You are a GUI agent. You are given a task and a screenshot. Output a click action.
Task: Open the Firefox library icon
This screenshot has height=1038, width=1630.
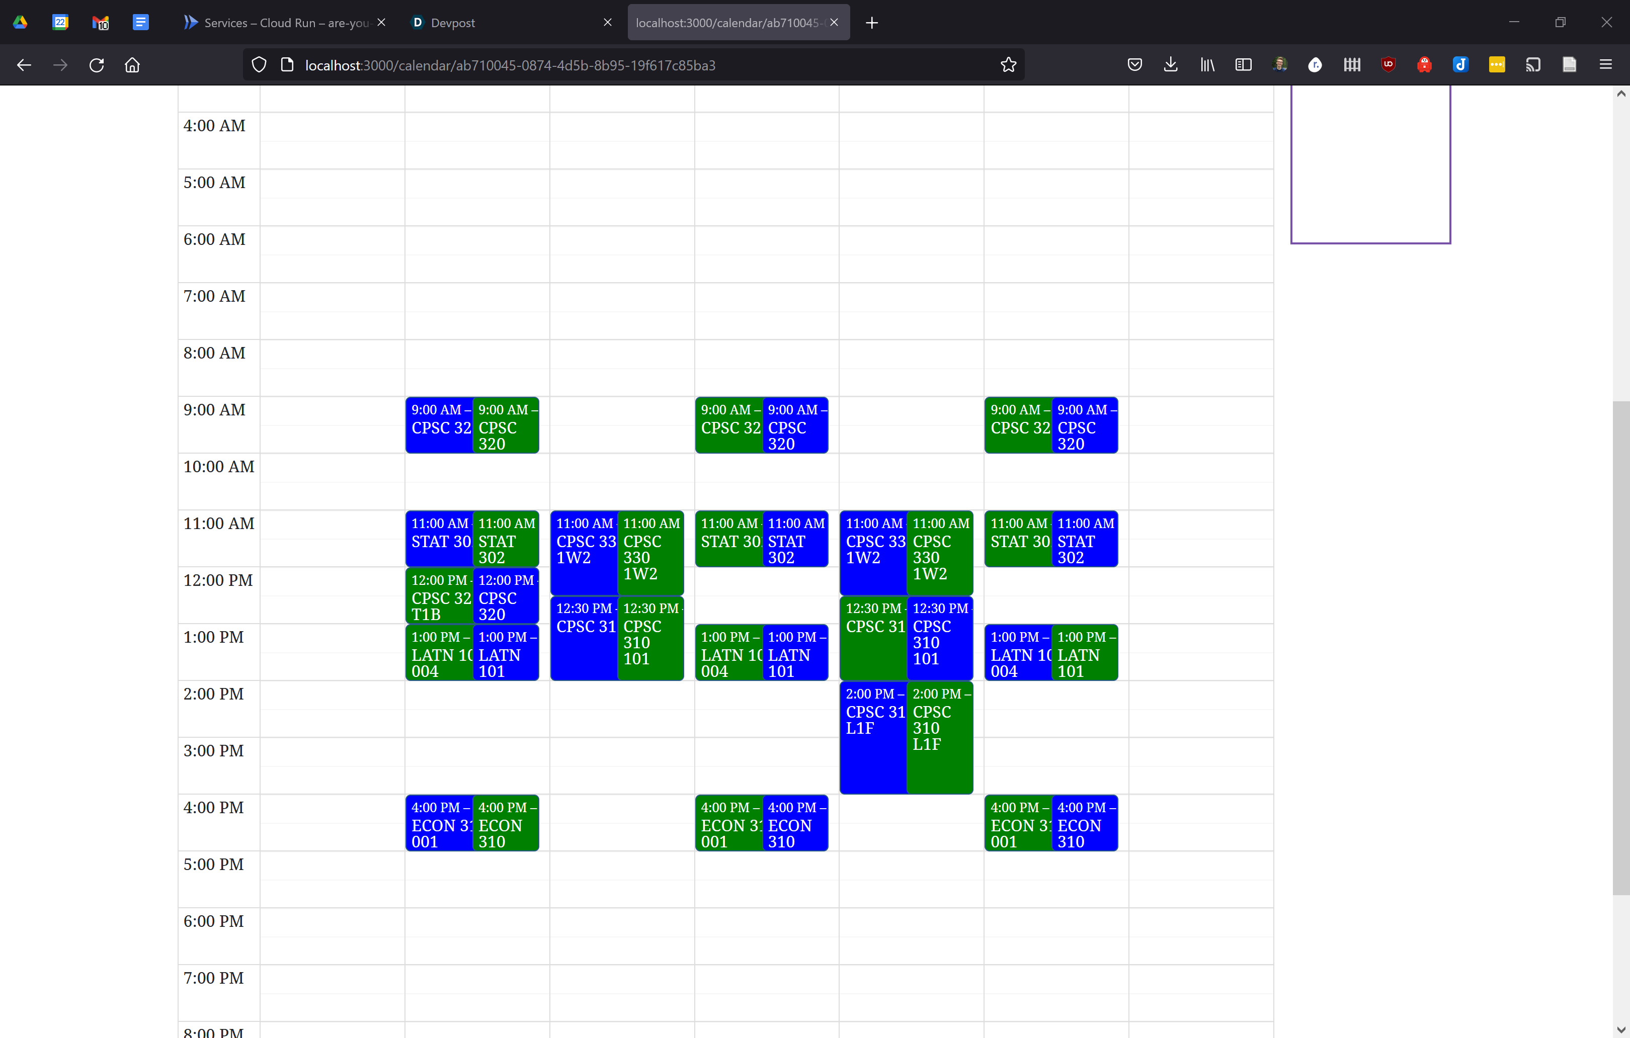click(x=1207, y=65)
